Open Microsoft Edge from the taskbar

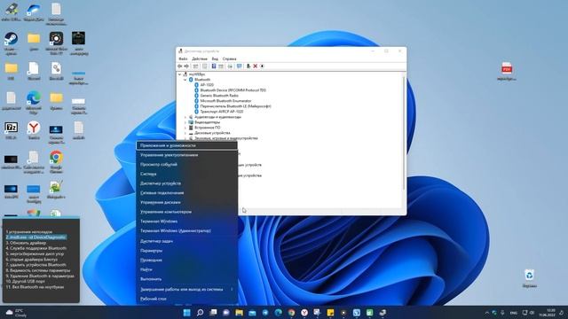click(x=278, y=313)
